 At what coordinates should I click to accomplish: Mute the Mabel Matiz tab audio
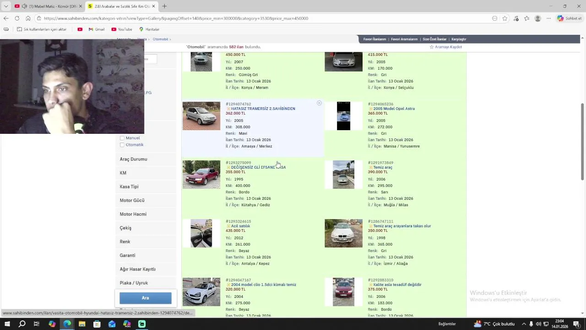point(24,6)
